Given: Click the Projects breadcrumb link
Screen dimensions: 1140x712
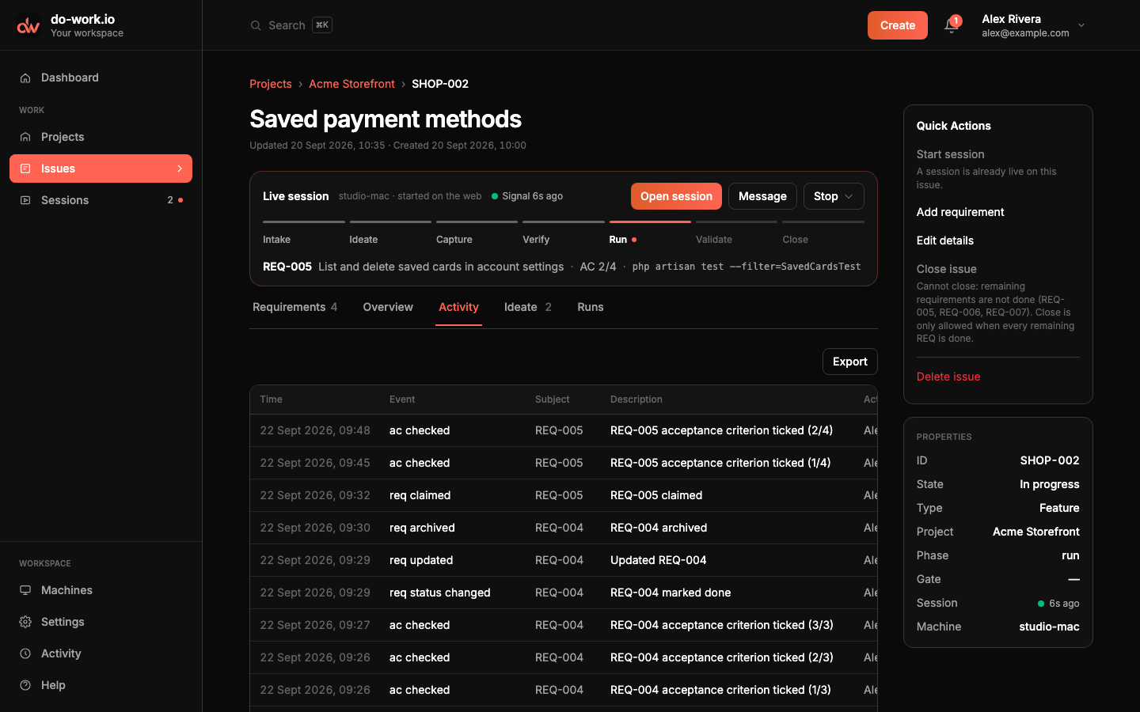Looking at the screenshot, I should click(x=271, y=84).
